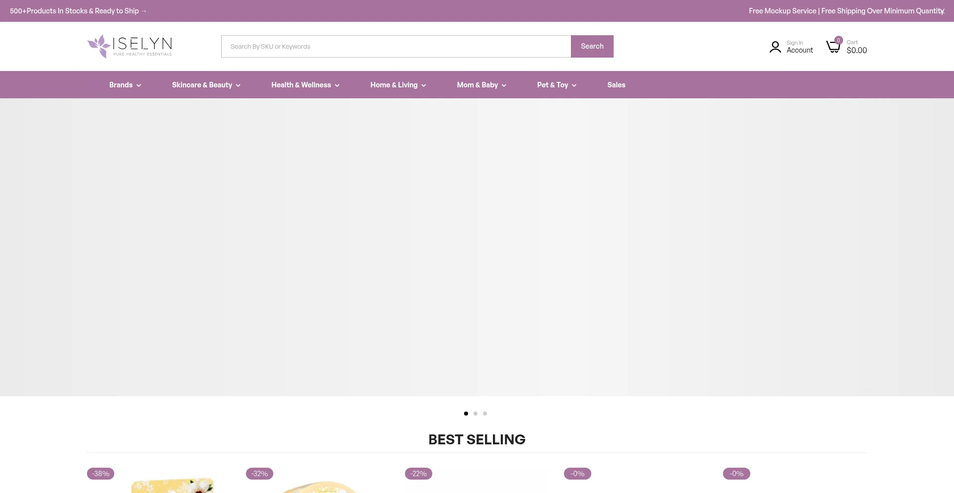Viewport: 954px width, 493px height.
Task: Open the shopping cart icon
Action: coord(833,47)
